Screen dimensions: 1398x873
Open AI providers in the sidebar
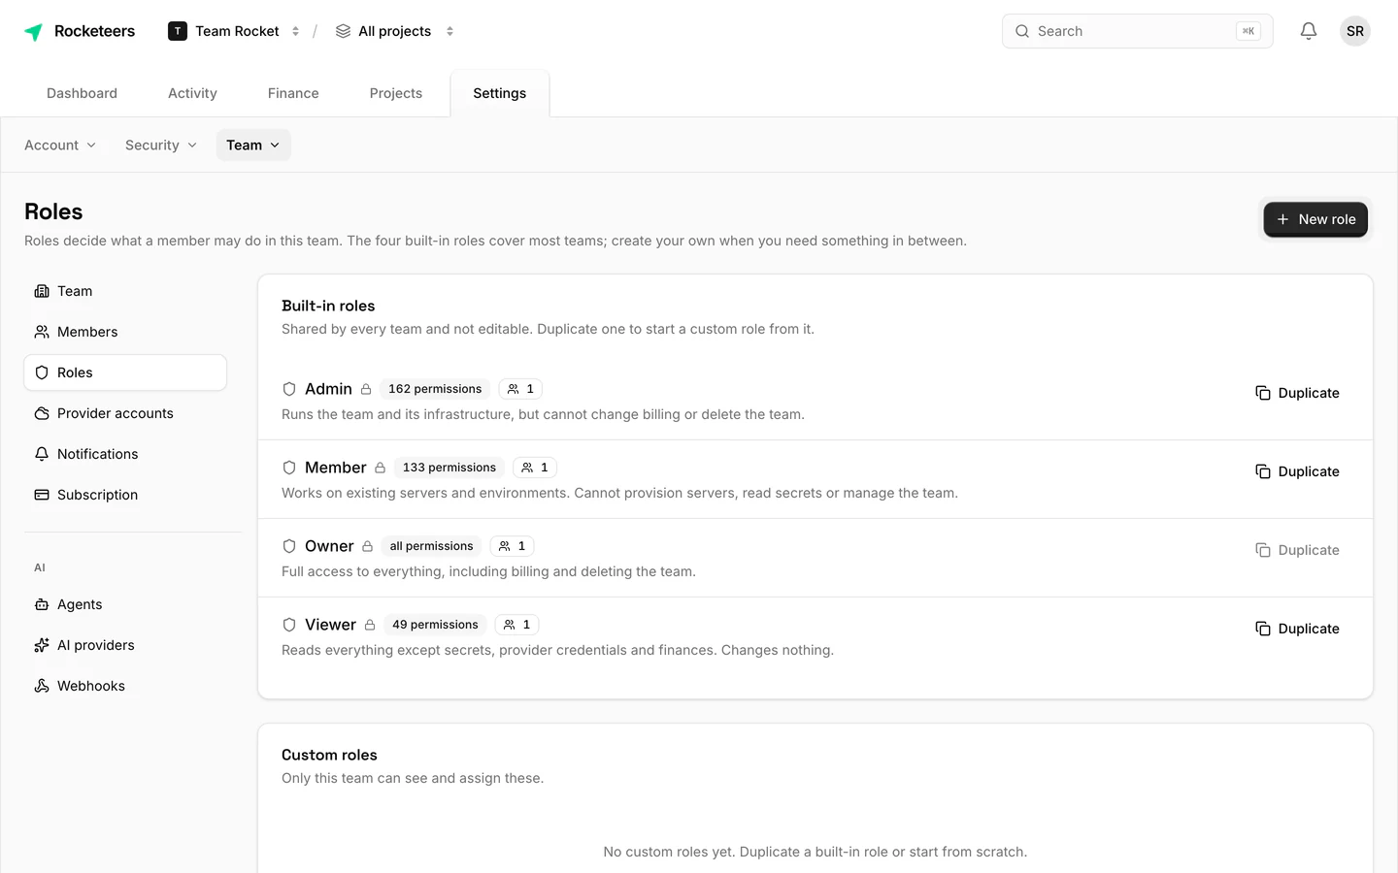125,645
